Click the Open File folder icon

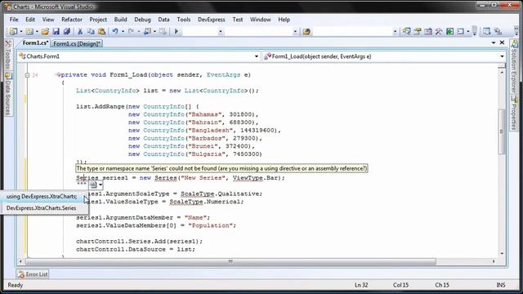(x=45, y=31)
